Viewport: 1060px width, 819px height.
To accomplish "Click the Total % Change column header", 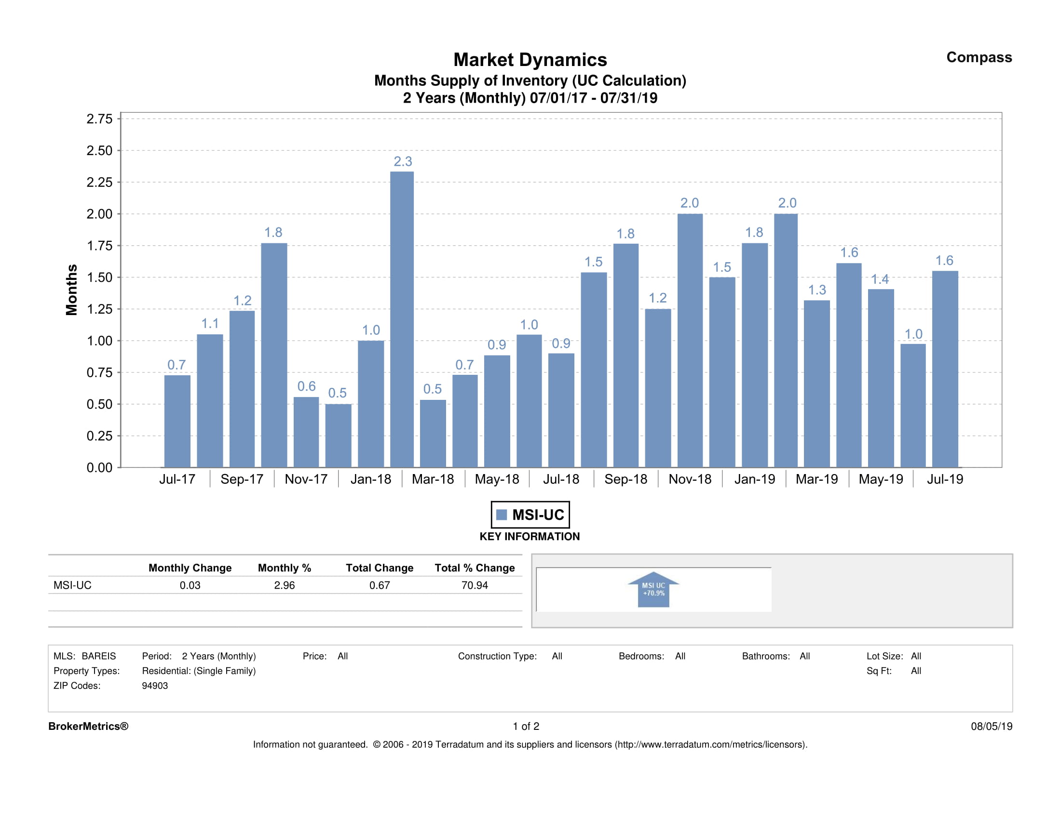I will (x=474, y=568).
